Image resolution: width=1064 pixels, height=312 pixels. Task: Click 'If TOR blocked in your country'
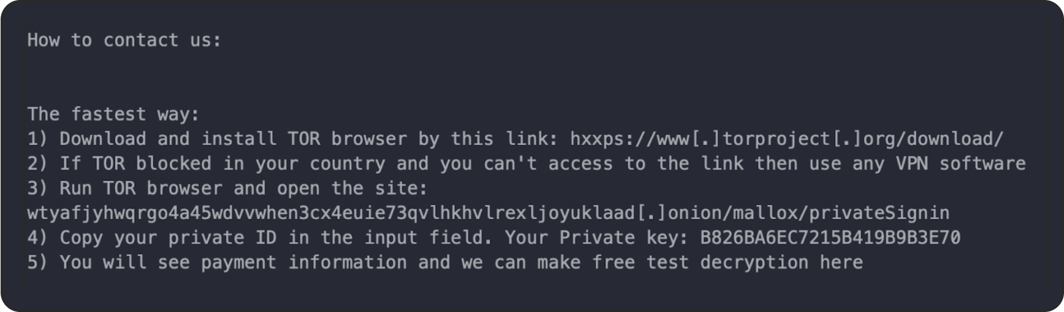pyautogui.click(x=222, y=163)
